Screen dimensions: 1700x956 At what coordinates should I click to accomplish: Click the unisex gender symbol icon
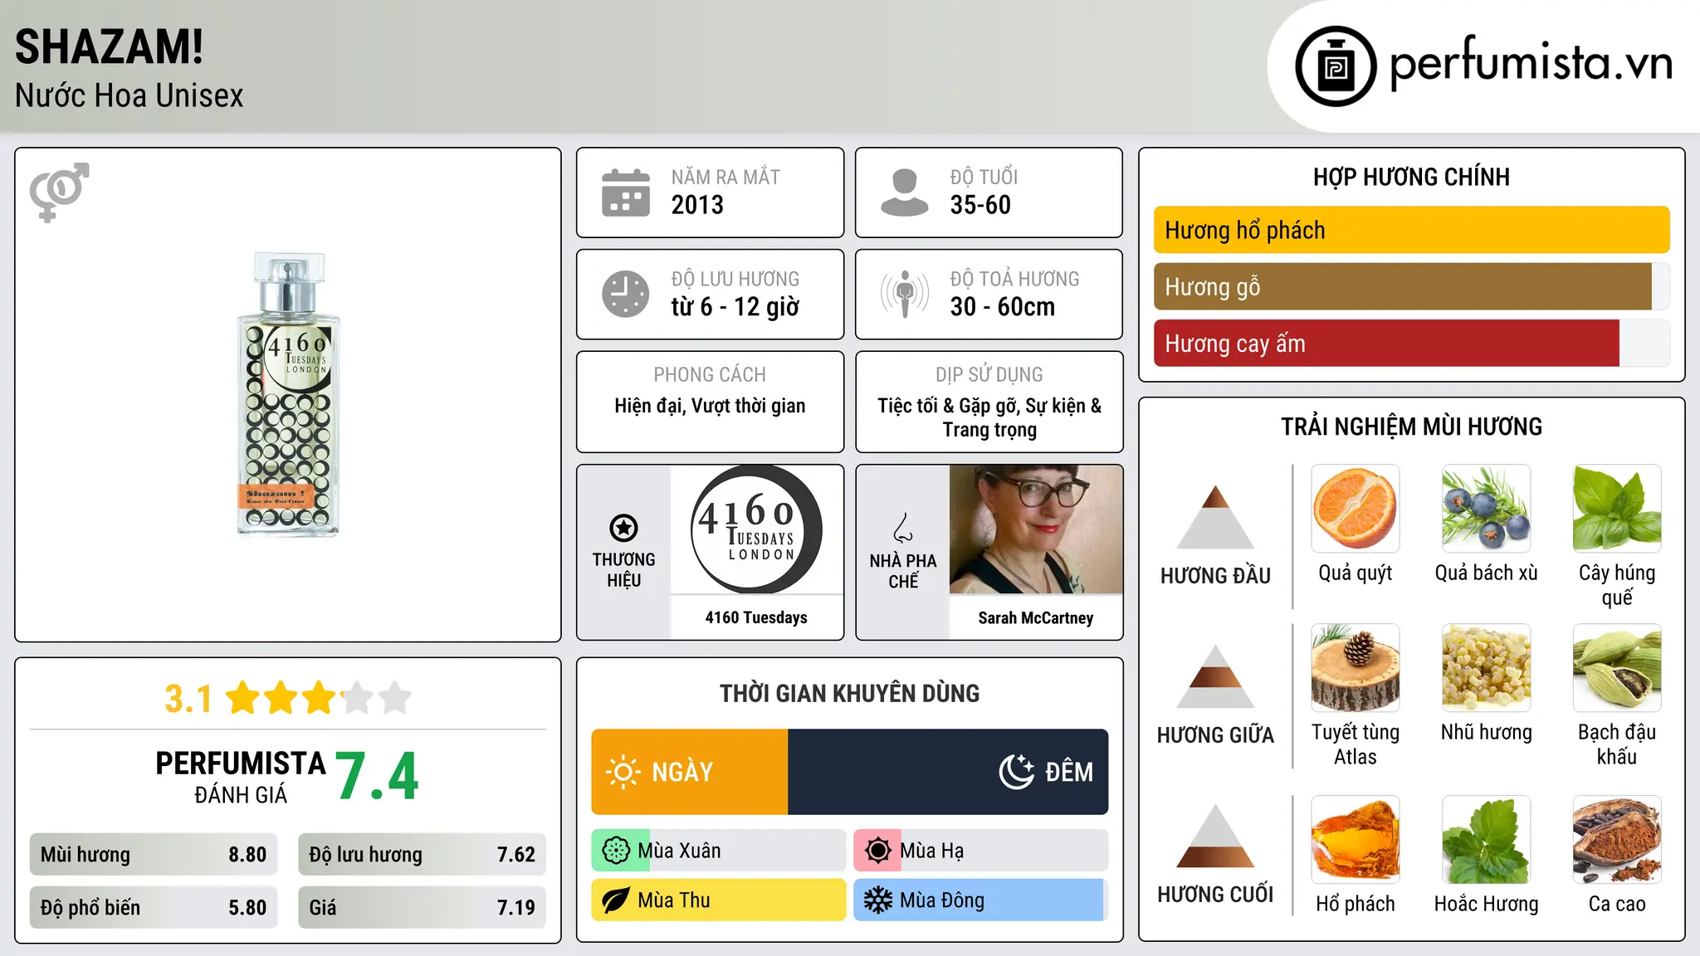coord(59,192)
